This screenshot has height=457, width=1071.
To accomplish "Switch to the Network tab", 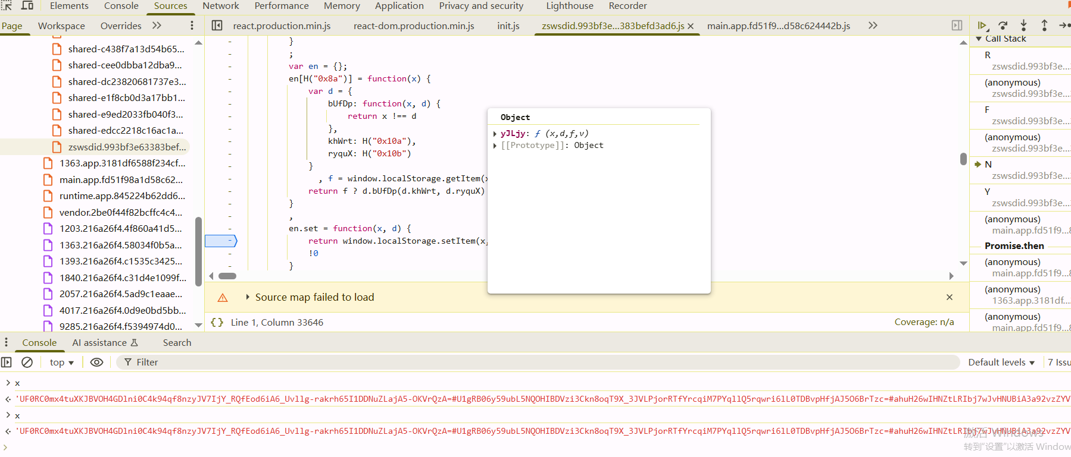I will coord(220,6).
